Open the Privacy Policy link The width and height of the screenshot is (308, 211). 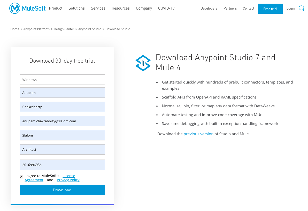click(68, 180)
